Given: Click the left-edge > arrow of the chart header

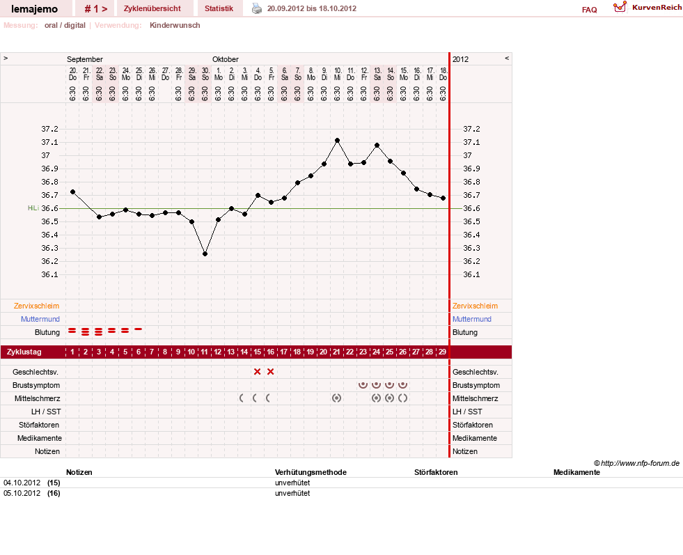Looking at the screenshot, I should 6,58.
